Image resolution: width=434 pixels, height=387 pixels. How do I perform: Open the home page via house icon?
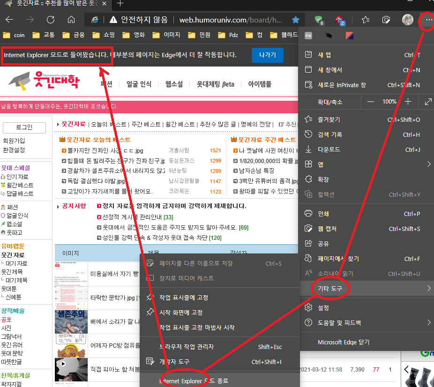pos(71,20)
